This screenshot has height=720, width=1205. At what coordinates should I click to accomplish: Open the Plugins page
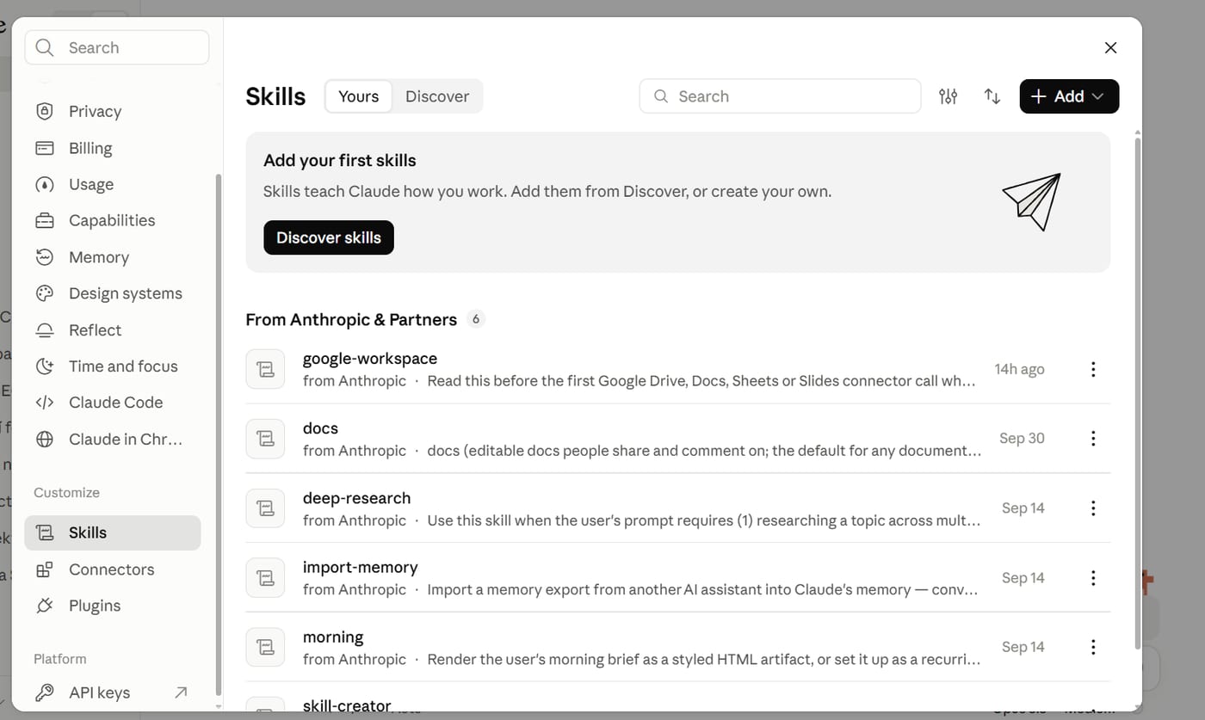(113, 606)
